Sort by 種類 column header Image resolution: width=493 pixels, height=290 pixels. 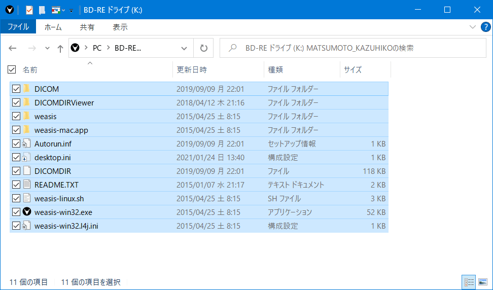(275, 70)
